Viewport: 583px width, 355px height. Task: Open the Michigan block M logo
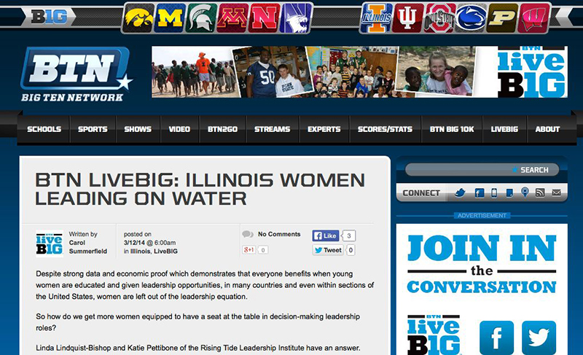point(170,17)
